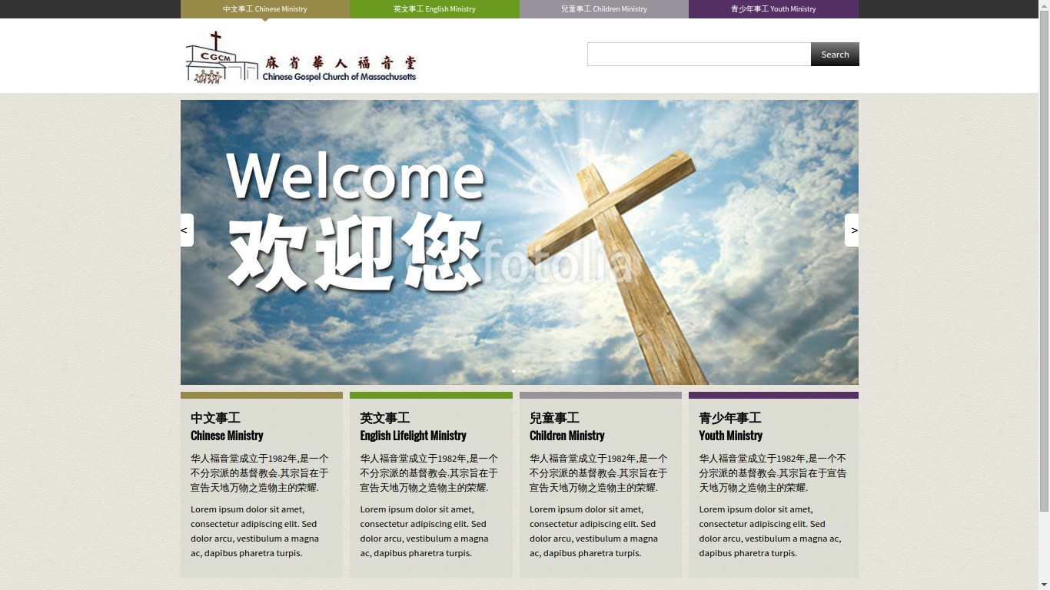Switch to the 英文事工 English Ministry top tab
Viewport: 1050px width, 590px height.
(434, 9)
